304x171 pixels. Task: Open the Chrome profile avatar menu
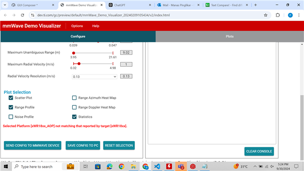(x=290, y=15)
